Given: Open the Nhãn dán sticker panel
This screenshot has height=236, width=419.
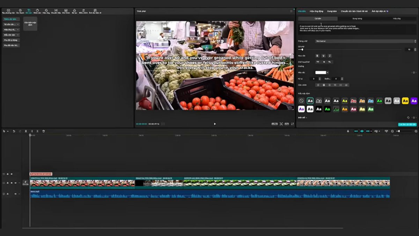Looking at the screenshot, I should (x=37, y=10).
